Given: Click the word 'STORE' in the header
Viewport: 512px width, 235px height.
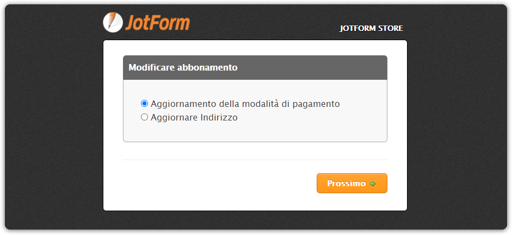Looking at the screenshot, I should click(x=391, y=28).
